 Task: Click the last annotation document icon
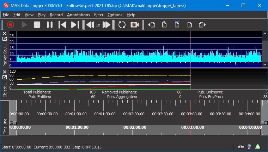pyautogui.click(x=202, y=25)
